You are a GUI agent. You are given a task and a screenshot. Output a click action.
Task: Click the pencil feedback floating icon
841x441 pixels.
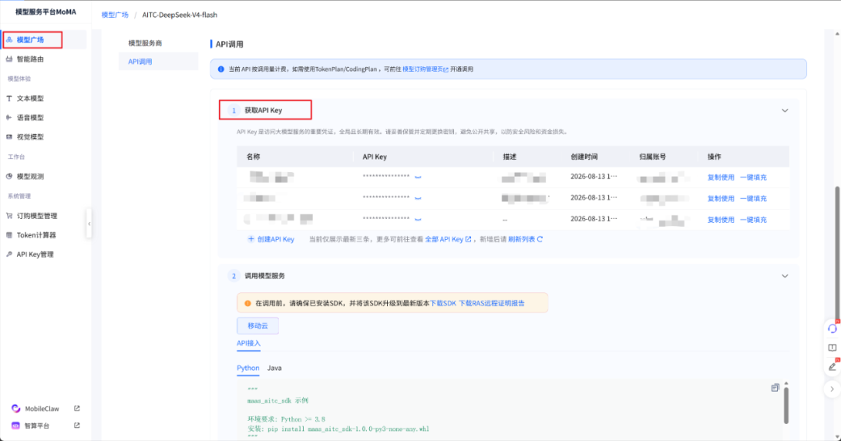click(832, 367)
